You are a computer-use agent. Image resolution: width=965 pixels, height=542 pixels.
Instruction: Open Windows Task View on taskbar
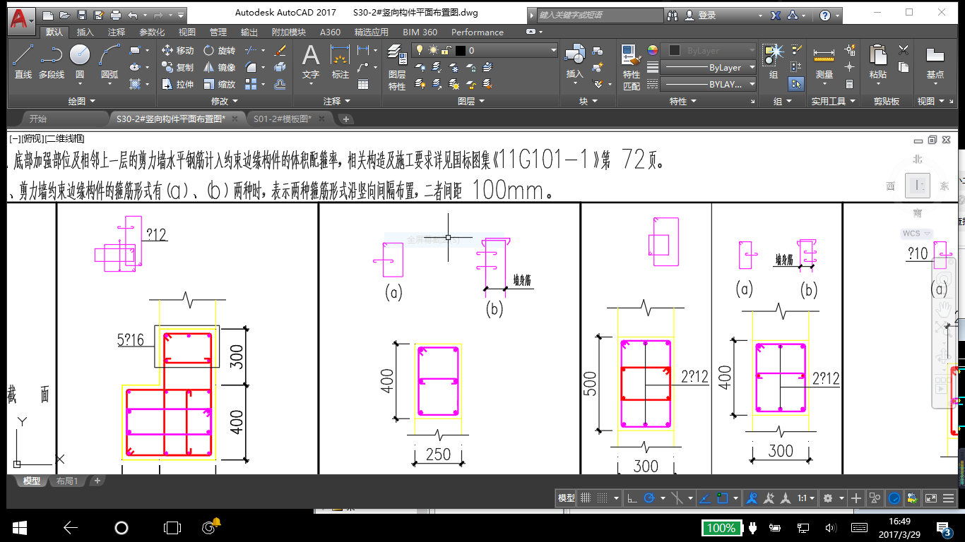[172, 527]
